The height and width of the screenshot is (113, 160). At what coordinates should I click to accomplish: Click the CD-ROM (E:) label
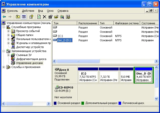click(62, 91)
